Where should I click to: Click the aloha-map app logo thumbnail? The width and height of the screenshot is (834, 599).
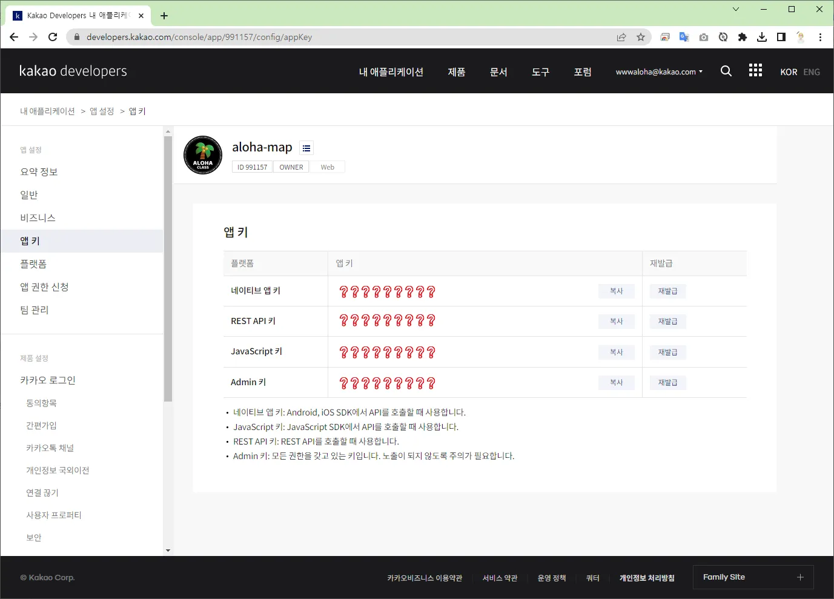click(203, 155)
